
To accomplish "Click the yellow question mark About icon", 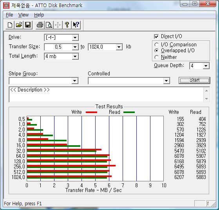I will pos(67,25).
